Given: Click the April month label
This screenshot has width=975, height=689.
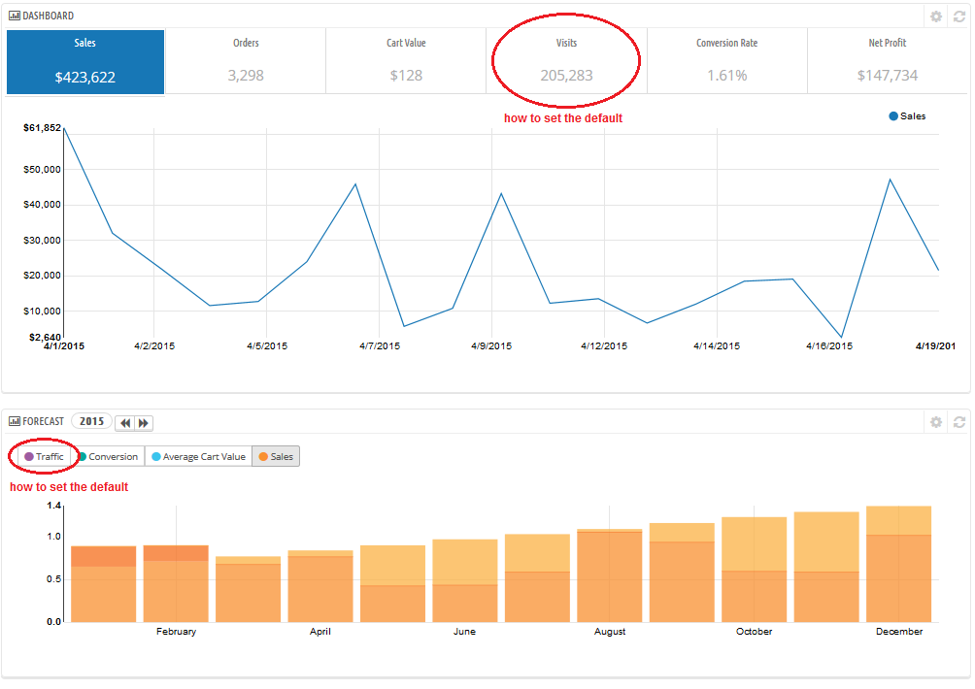Looking at the screenshot, I should (x=320, y=631).
